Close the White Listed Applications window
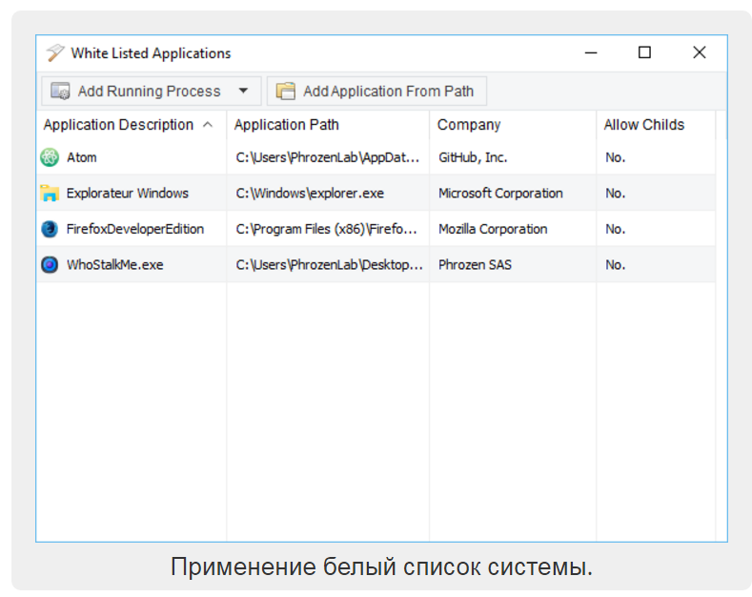 [x=700, y=52]
